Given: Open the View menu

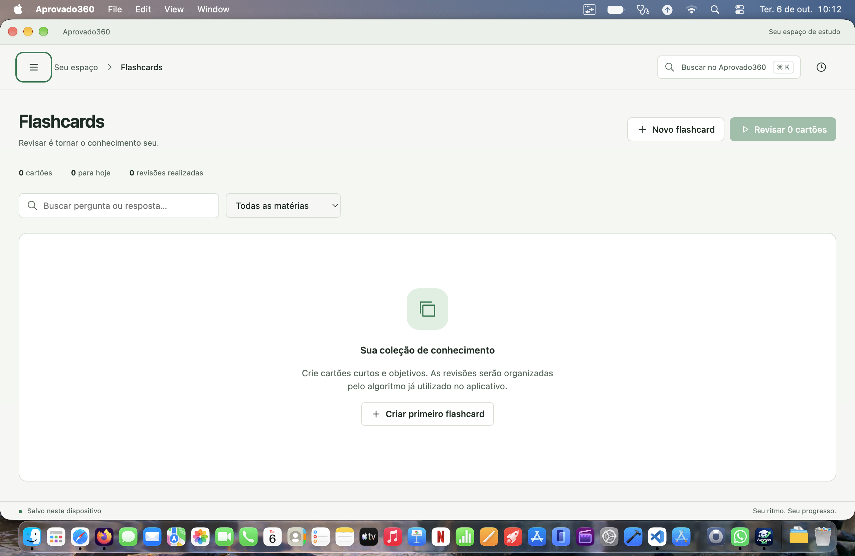Looking at the screenshot, I should point(174,9).
